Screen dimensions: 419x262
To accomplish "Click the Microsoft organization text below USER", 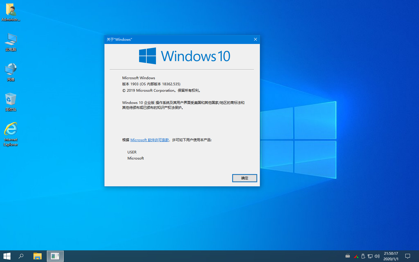I will 136,158.
